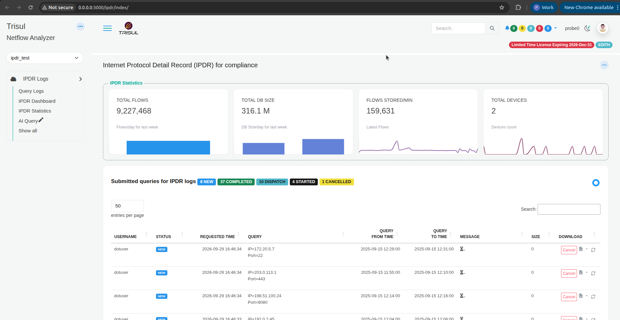Click the 4 STARTED status badge
The image size is (620, 320).
tap(304, 182)
